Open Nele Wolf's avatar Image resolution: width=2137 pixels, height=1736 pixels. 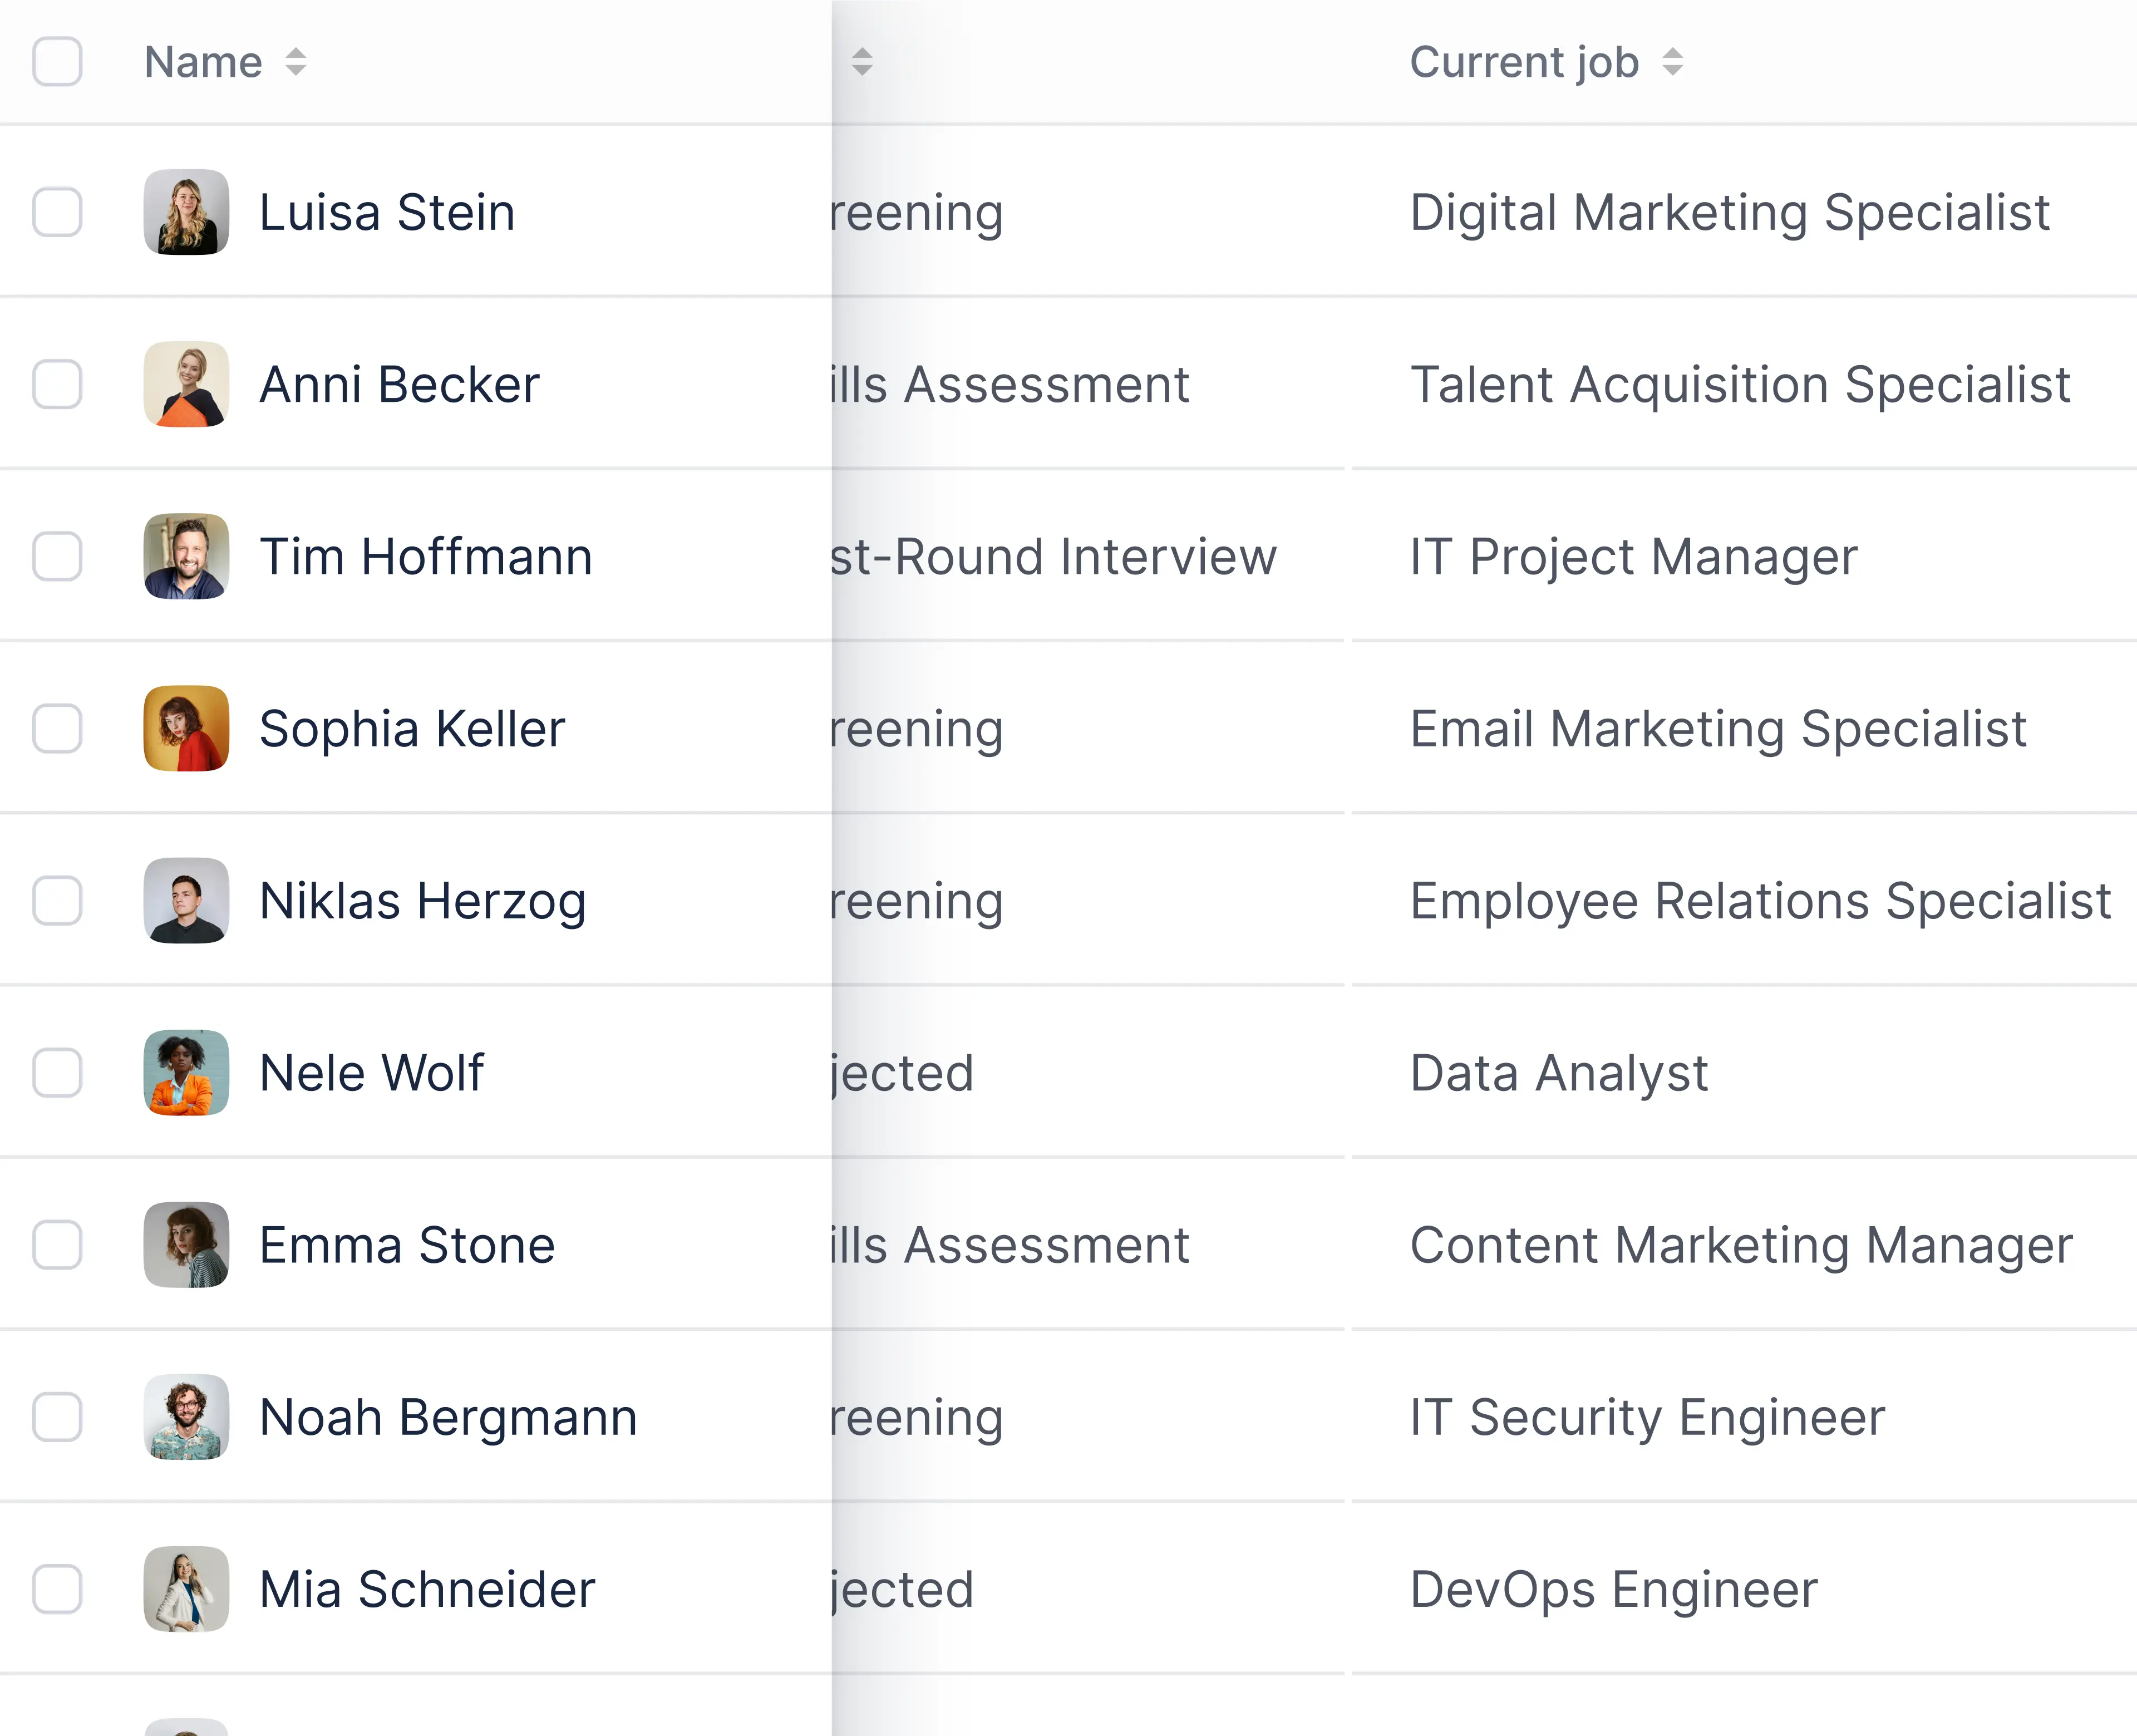click(x=186, y=1073)
